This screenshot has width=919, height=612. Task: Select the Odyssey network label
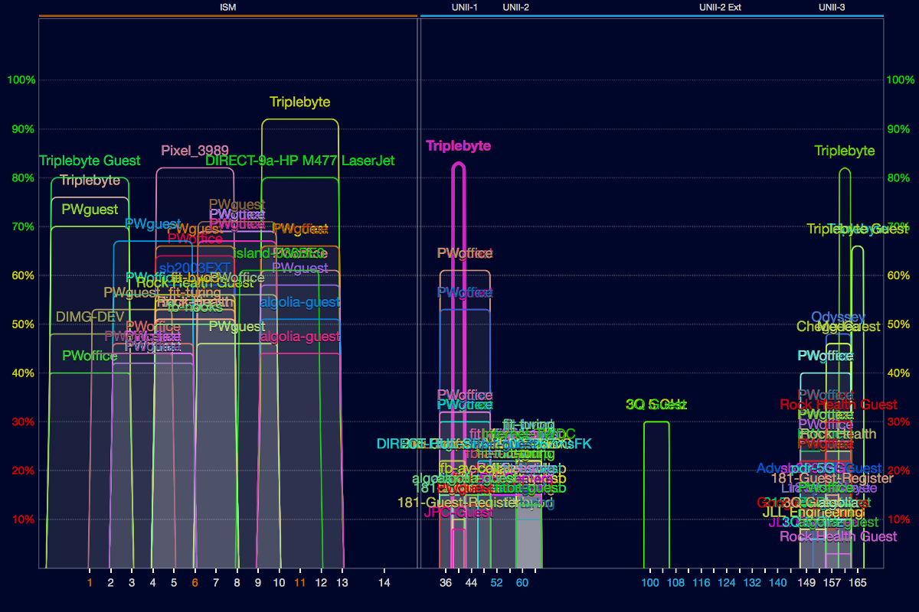[x=839, y=317]
